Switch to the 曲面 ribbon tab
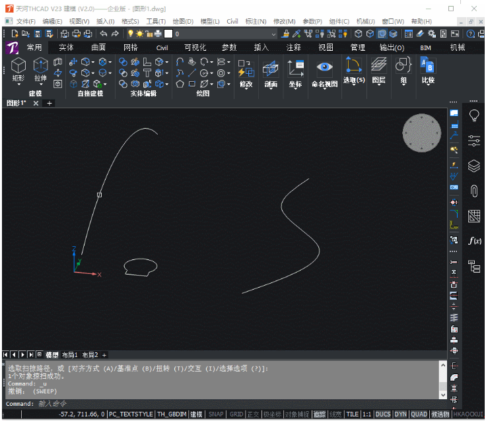 98,48
